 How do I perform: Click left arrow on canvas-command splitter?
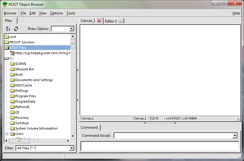(145, 123)
